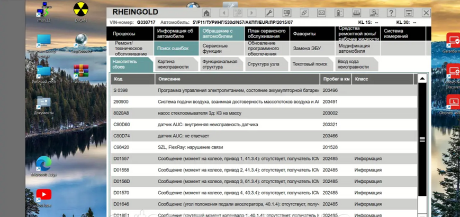Open the ifhsrv32 desktop shortcut
Screen dimensions: 460x217
(44, 12)
